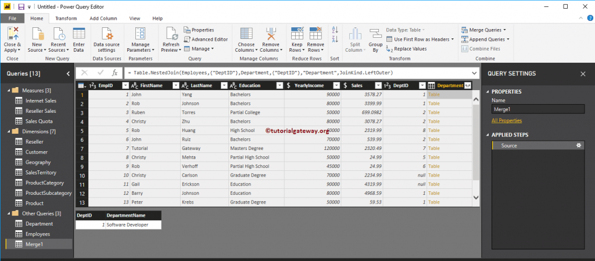Screen dimensions: 595x261
Task: Select Department query
Action: pos(39,224)
